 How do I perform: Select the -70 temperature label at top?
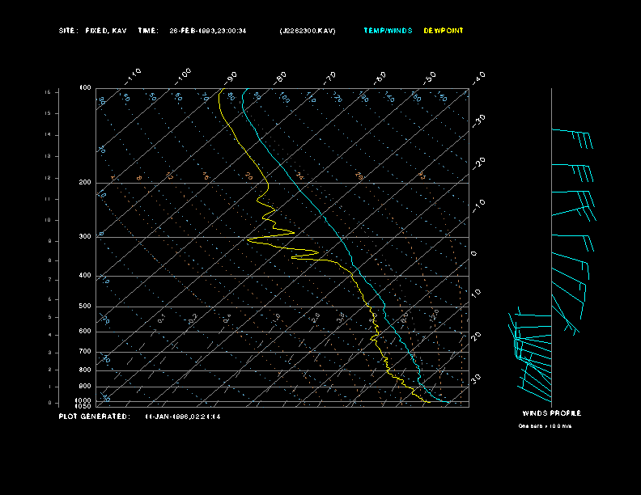click(x=329, y=78)
